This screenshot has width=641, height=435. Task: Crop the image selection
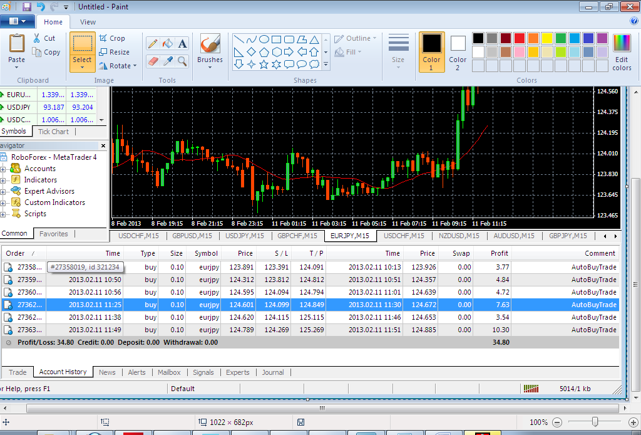(x=112, y=38)
